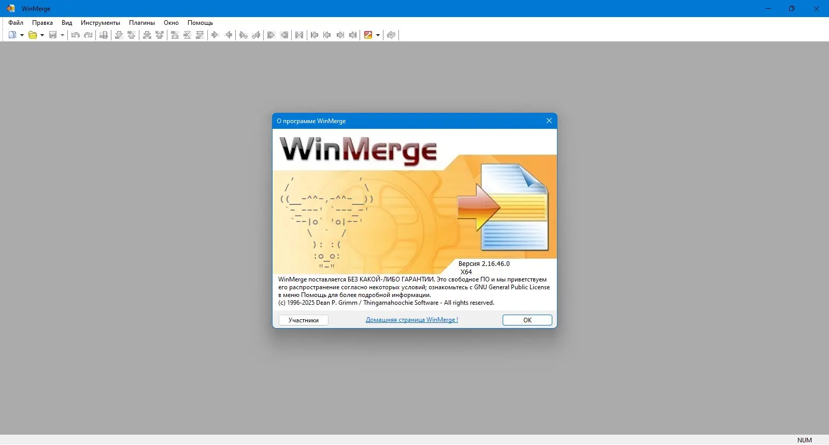Open Options via the wrench icon
The width and height of the screenshot is (829, 445).
[x=368, y=35]
